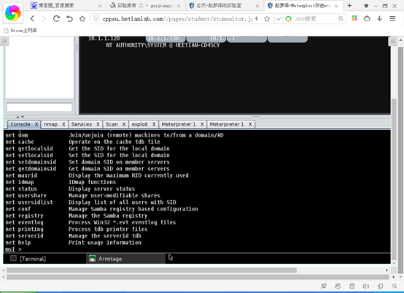Reload the page with the refresh icon
404x293 pixels.
(x=56, y=18)
